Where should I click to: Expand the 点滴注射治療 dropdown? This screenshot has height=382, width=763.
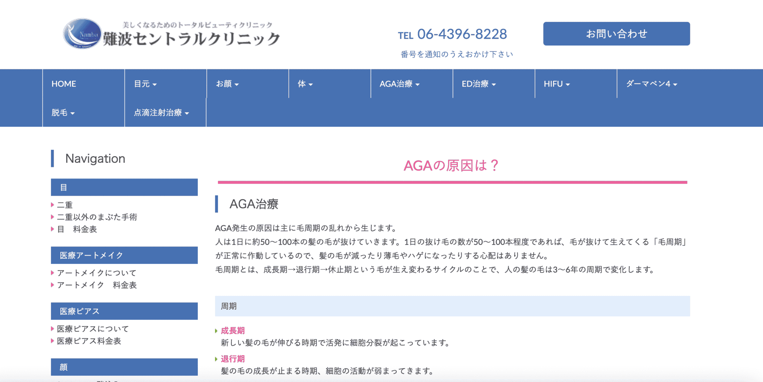click(161, 113)
